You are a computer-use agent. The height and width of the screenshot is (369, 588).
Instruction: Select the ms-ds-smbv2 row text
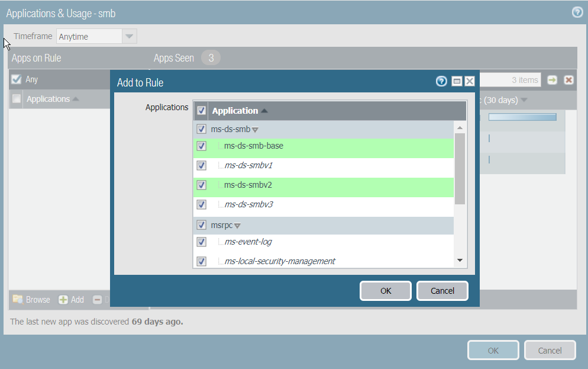tap(248, 185)
